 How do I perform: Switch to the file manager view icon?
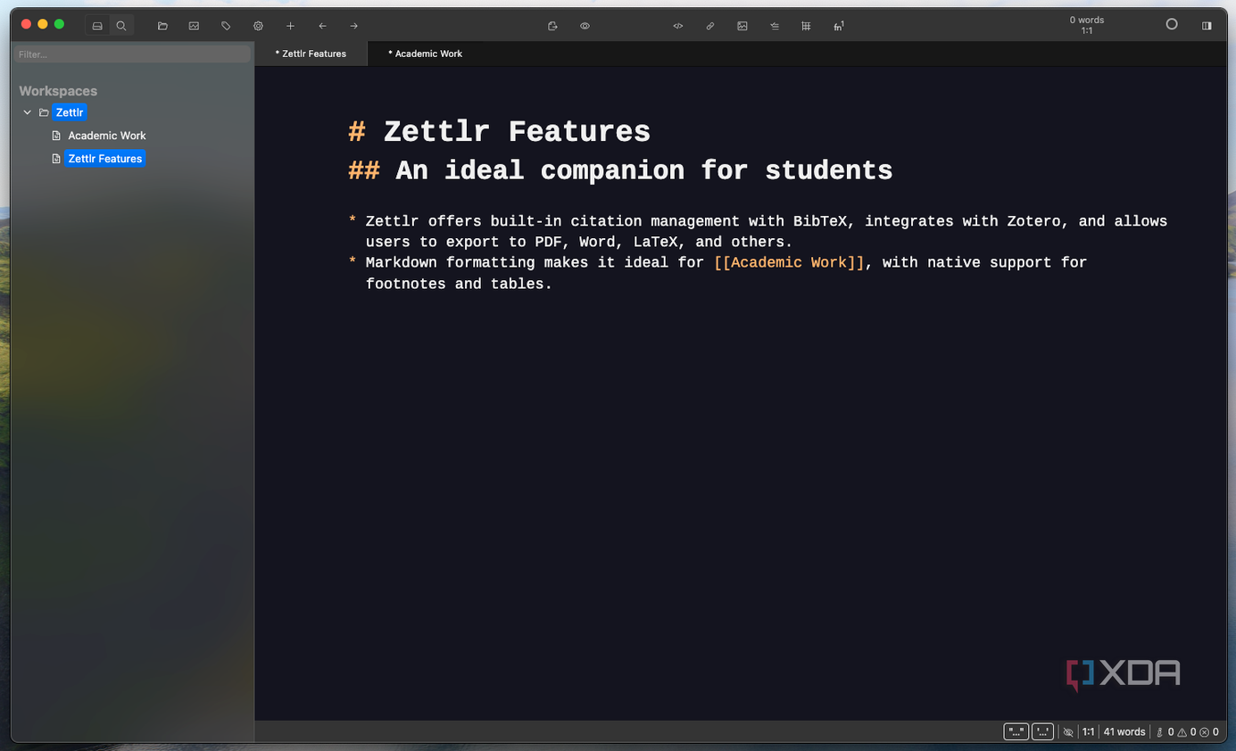click(x=97, y=26)
